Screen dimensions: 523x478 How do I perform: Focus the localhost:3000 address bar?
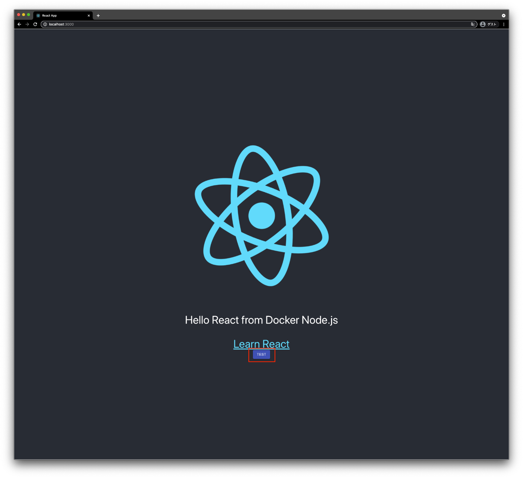[x=259, y=24]
